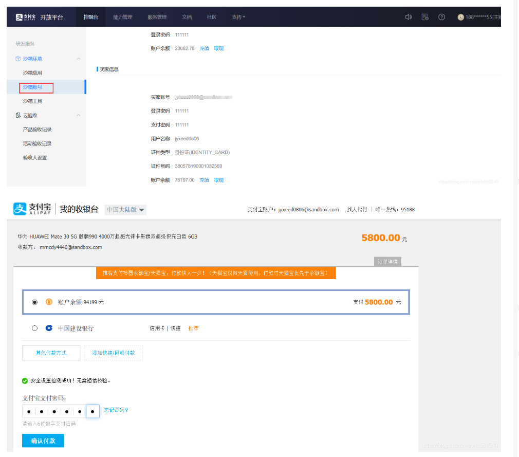Open 活动验收记录 in the sidebar
Viewport: 519px width, 457px height.
pyautogui.click(x=37, y=143)
